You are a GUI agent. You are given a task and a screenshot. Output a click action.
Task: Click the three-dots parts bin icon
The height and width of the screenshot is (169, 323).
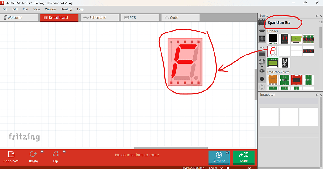click(262, 48)
